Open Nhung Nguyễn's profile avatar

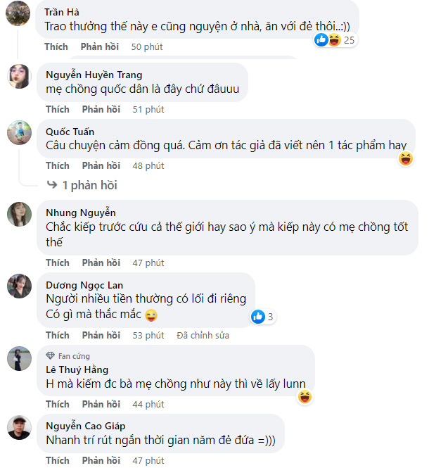pyautogui.click(x=19, y=213)
